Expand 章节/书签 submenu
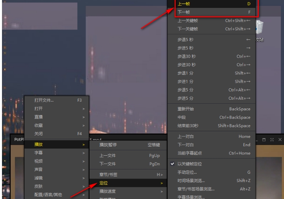Viewport: 284px width, 199px height. 128,175
